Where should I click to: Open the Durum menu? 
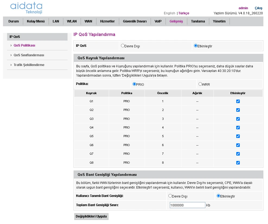[x=14, y=21]
